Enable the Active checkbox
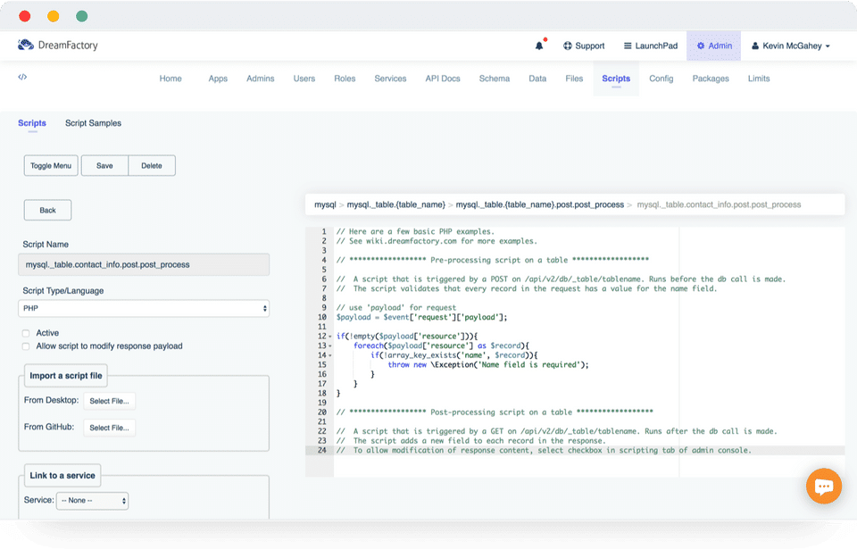This screenshot has width=857, height=558. pyautogui.click(x=26, y=333)
